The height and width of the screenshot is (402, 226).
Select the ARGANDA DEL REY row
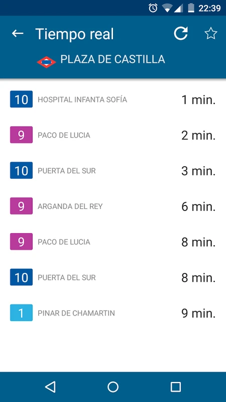(x=113, y=206)
